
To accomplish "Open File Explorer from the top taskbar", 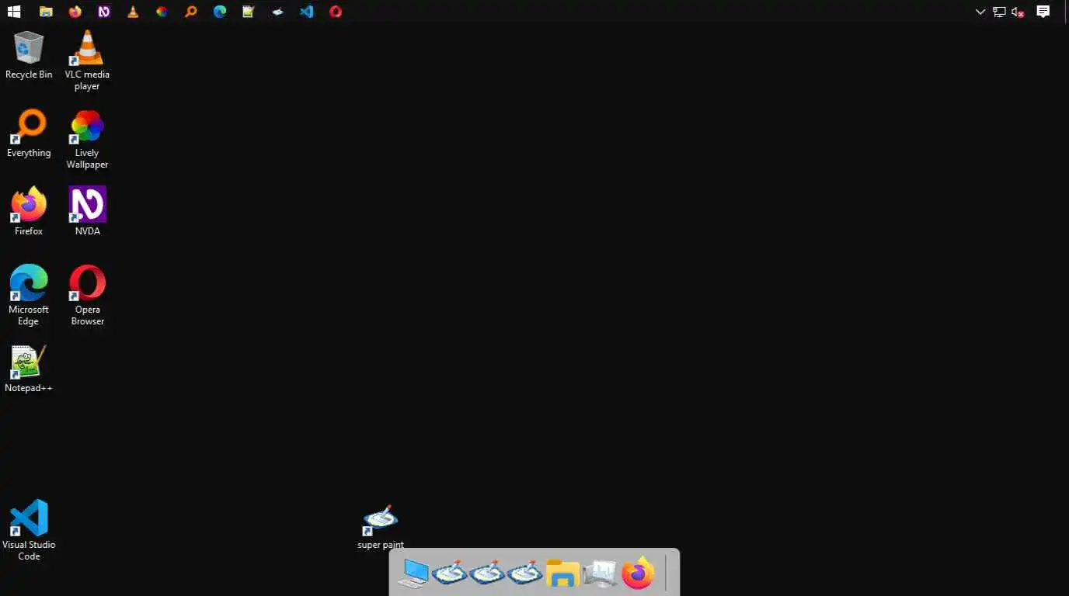I will point(46,12).
